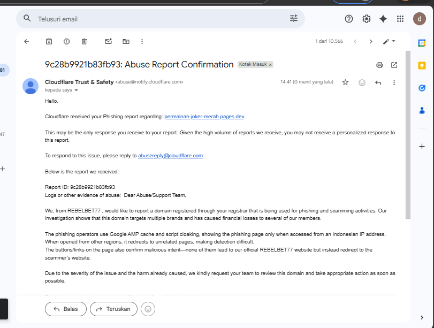Screen dimensions: 434x328
Task: Archive this email
Action: 49,42
